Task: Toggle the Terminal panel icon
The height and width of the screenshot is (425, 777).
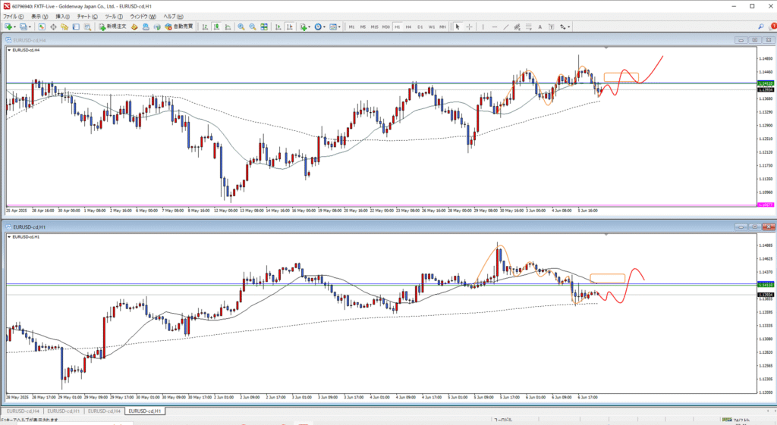Action: 76,27
